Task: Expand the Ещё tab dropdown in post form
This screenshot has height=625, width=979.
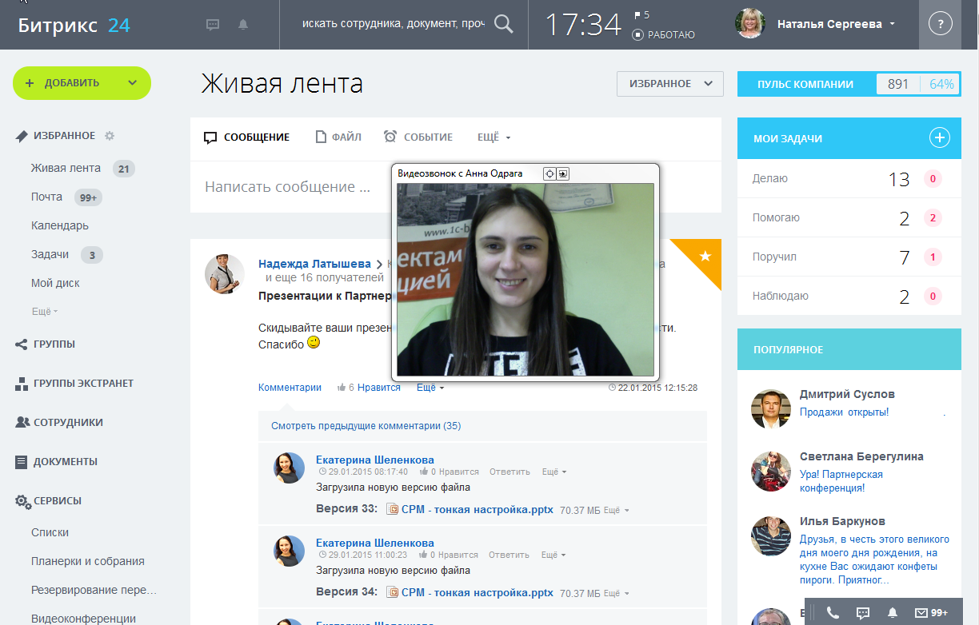Action: click(493, 137)
